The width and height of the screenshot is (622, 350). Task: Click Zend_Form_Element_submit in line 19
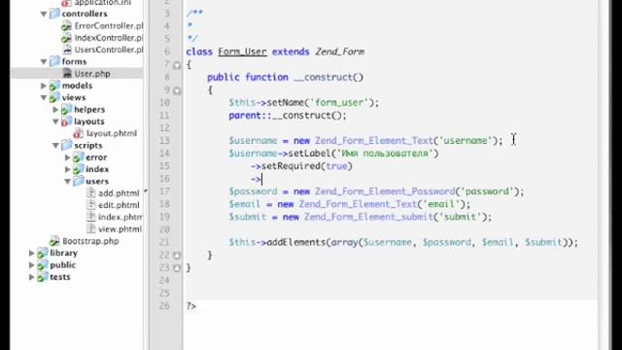(368, 217)
